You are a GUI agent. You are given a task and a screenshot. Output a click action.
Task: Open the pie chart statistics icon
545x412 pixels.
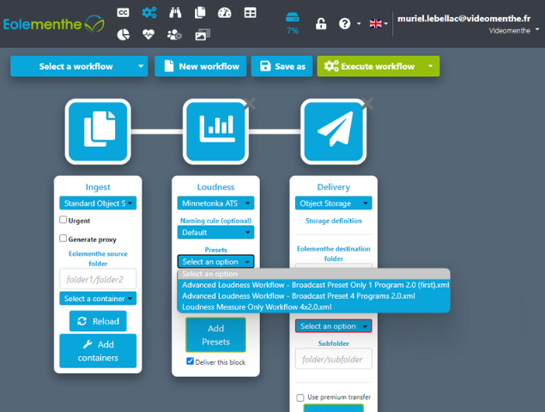pos(123,34)
